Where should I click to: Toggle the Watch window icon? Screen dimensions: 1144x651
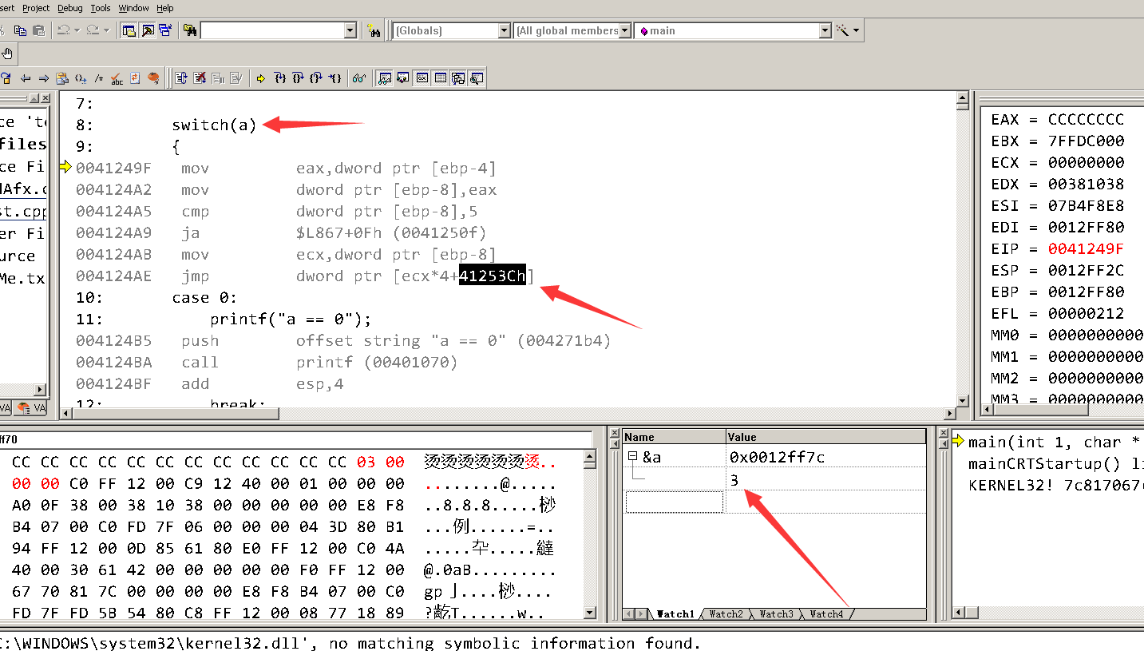[385, 78]
